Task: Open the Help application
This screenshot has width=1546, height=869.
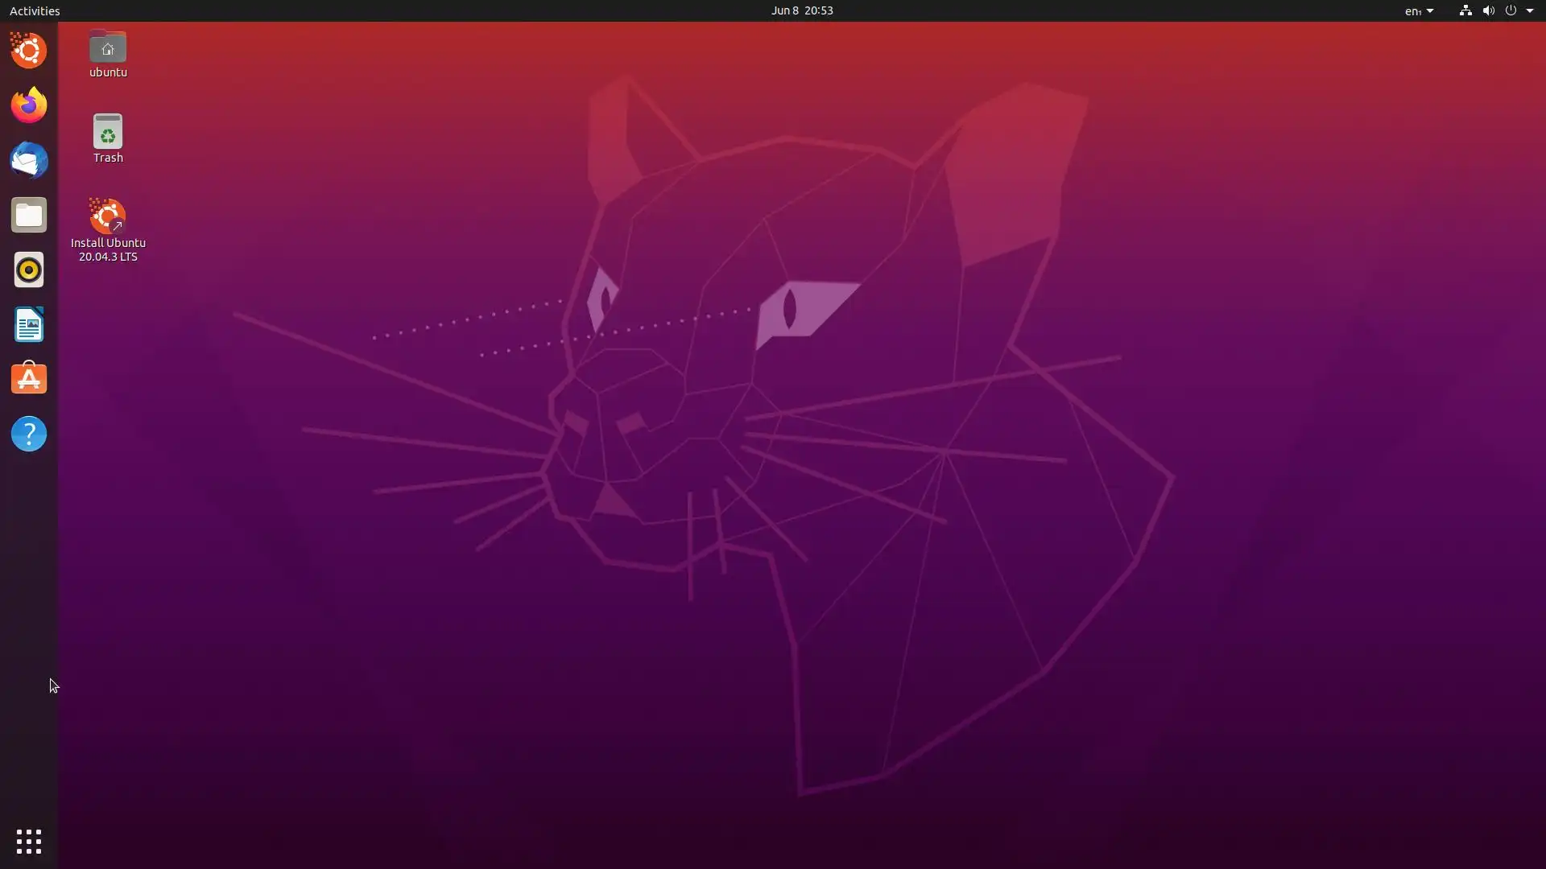Action: (29, 434)
